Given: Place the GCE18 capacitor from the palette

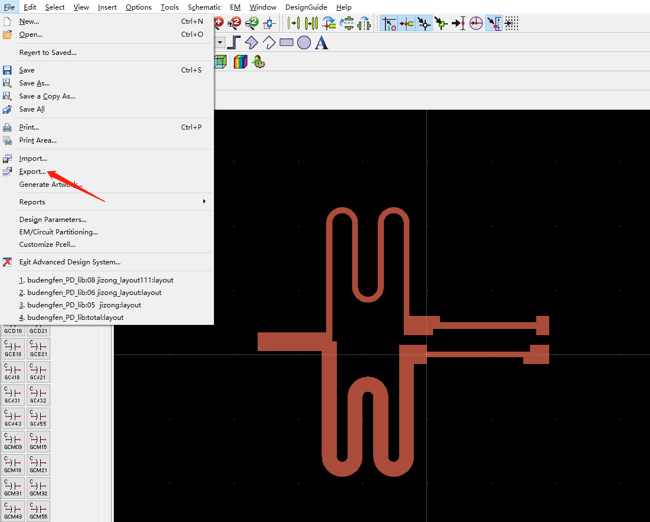Looking at the screenshot, I should pos(13,349).
